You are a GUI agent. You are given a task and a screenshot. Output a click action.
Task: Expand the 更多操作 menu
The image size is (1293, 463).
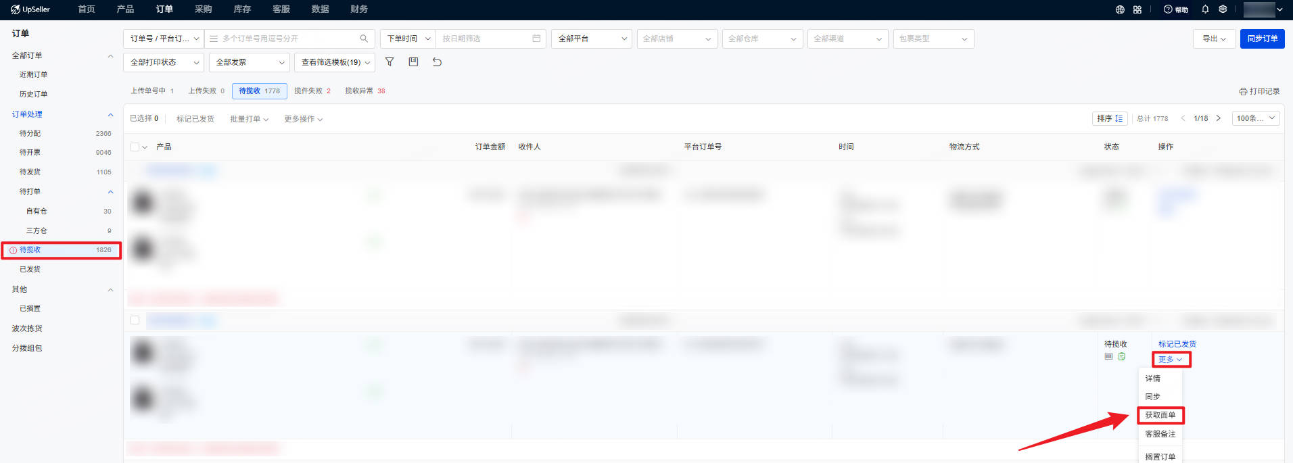click(x=303, y=119)
